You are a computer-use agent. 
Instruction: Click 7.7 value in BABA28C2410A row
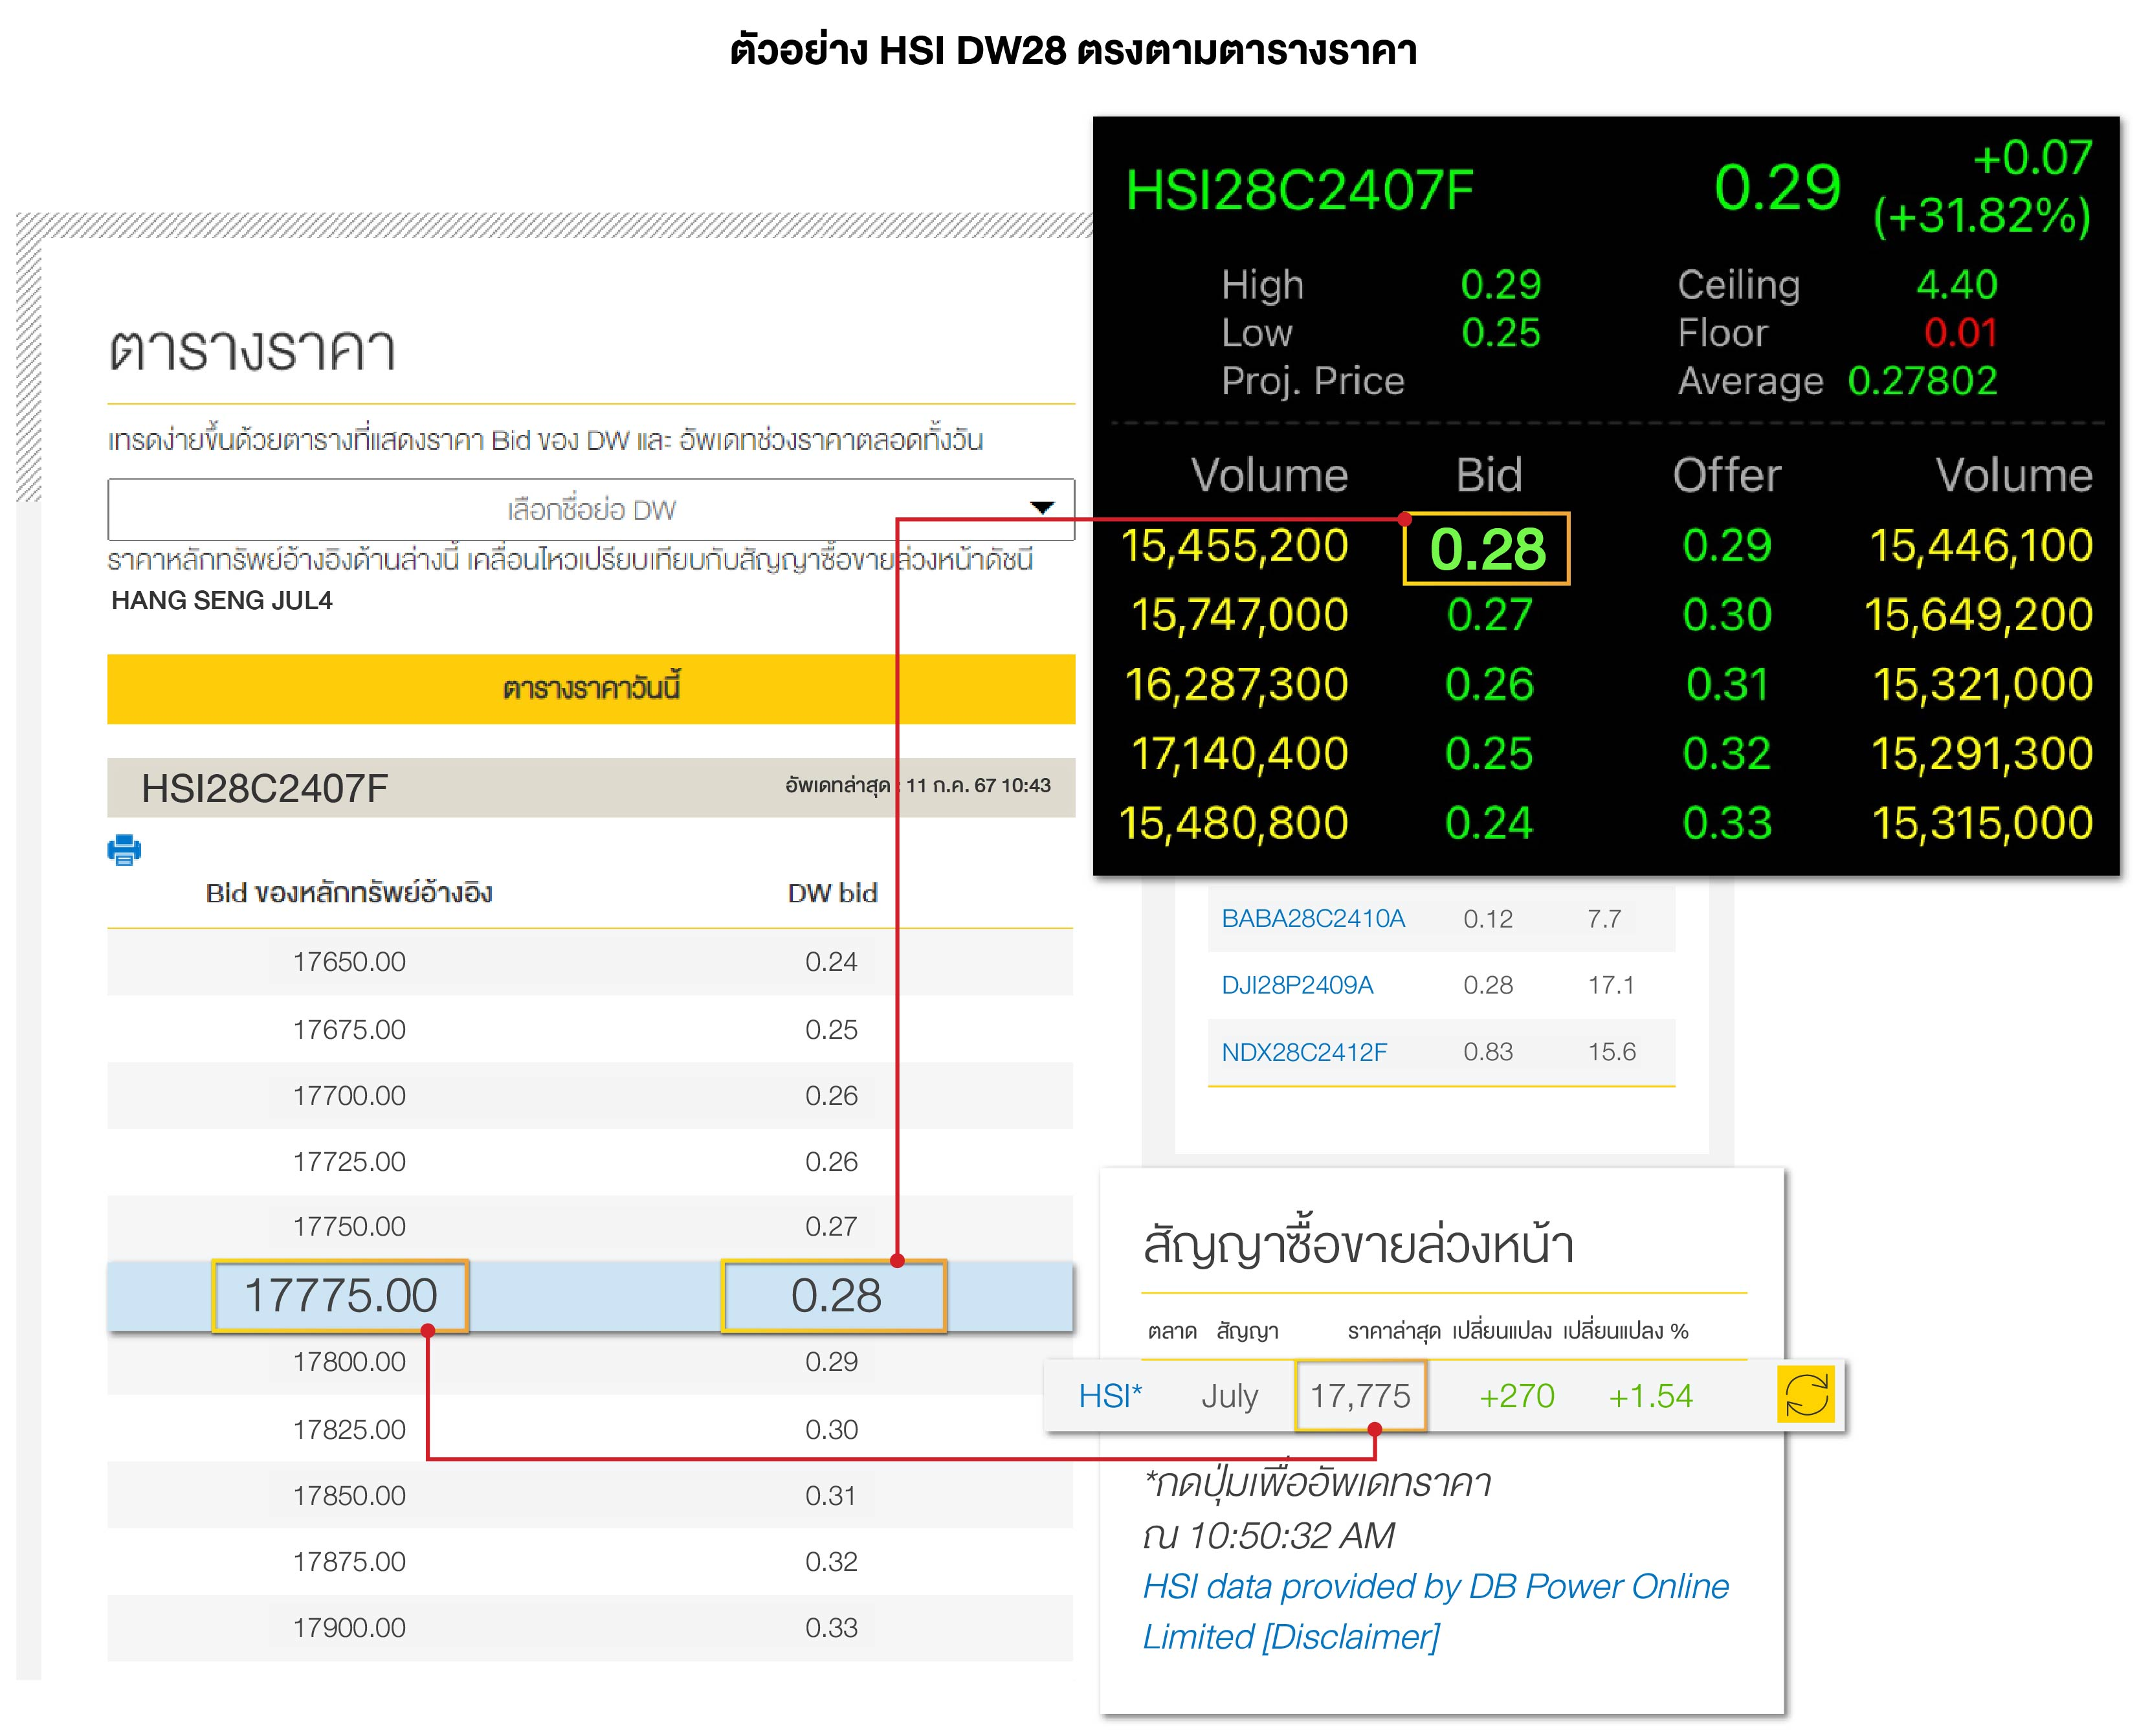point(1604,918)
